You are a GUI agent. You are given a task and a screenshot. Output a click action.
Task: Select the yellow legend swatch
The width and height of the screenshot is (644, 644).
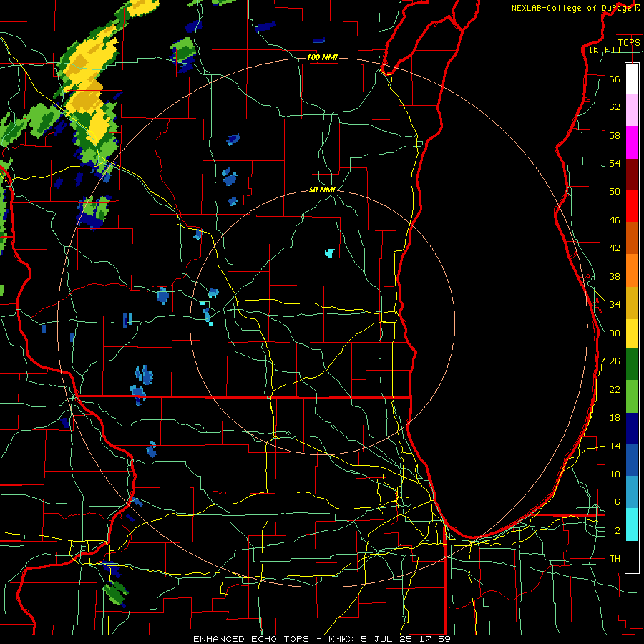pyautogui.click(x=632, y=333)
